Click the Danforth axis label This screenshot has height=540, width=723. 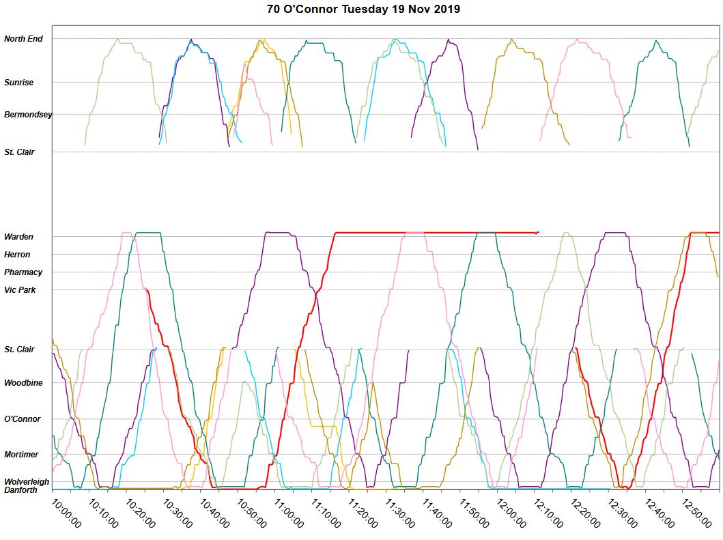[21, 490]
